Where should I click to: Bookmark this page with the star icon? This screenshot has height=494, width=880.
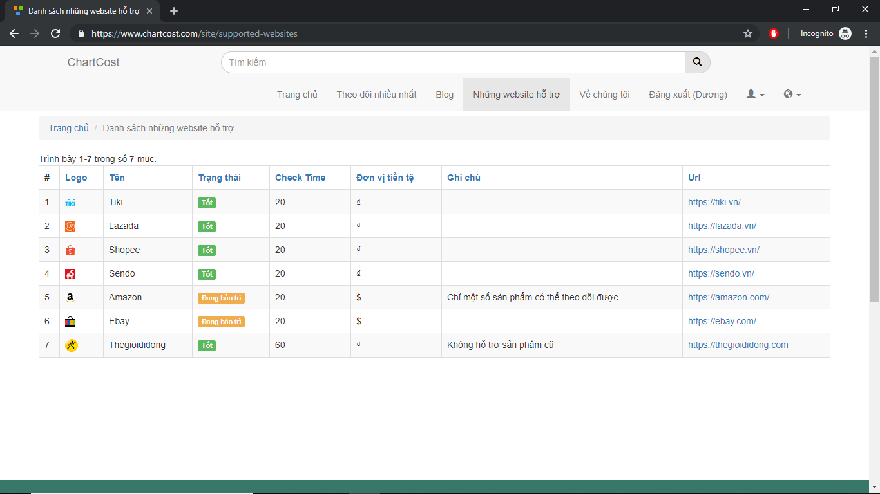pos(748,33)
